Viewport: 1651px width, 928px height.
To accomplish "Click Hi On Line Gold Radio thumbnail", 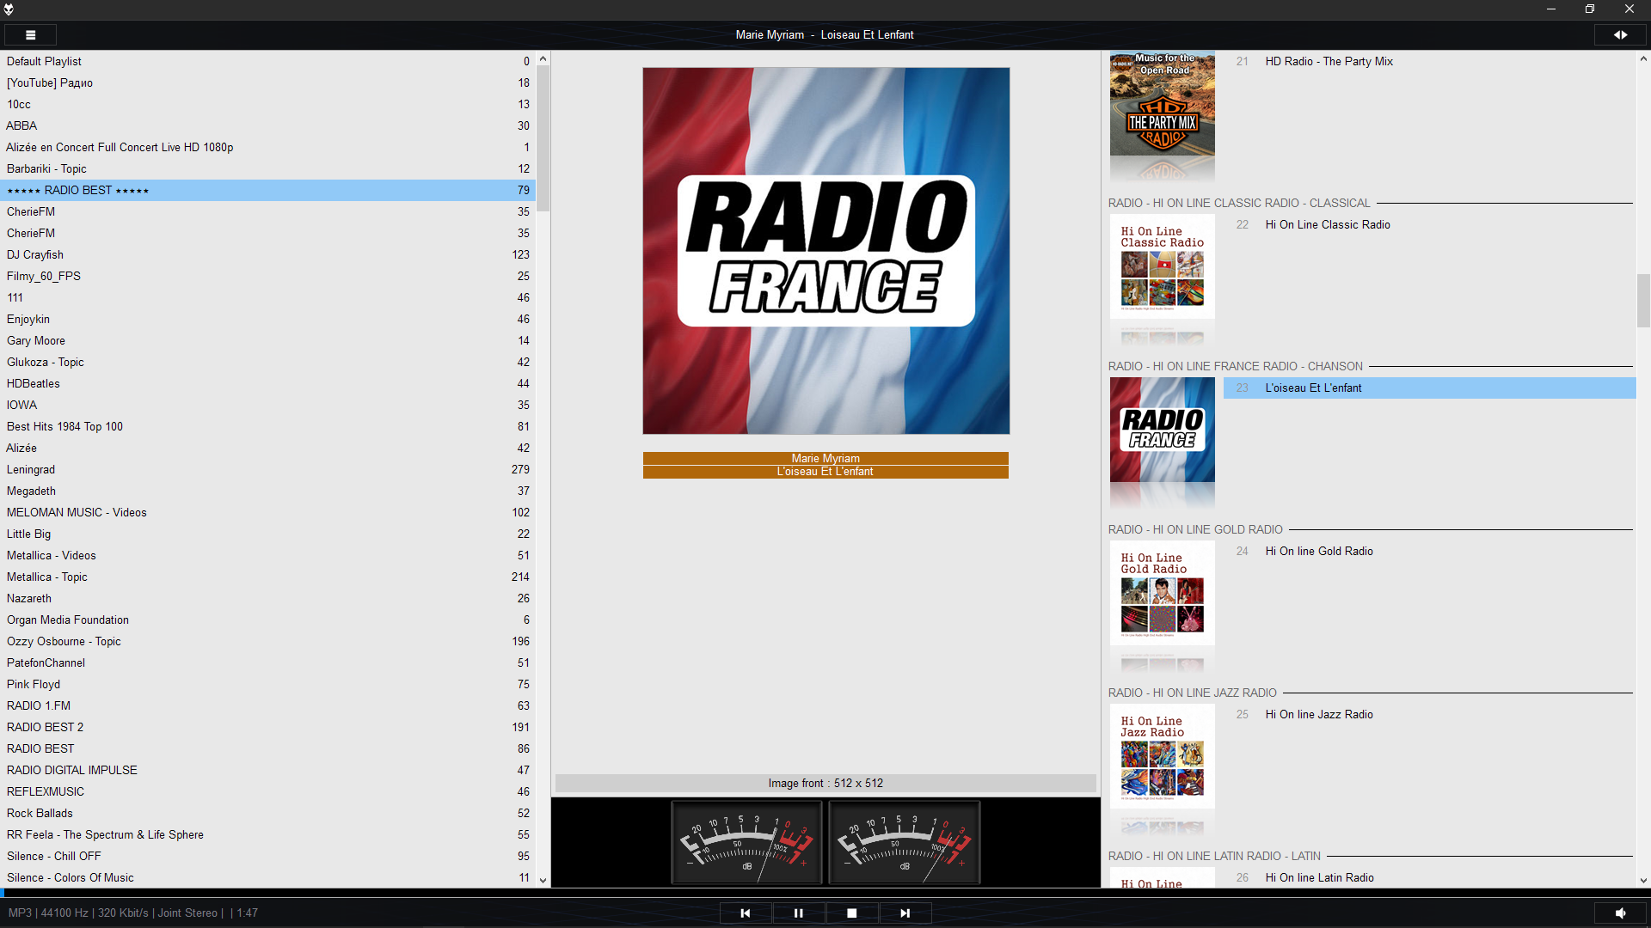I will pyautogui.click(x=1162, y=593).
